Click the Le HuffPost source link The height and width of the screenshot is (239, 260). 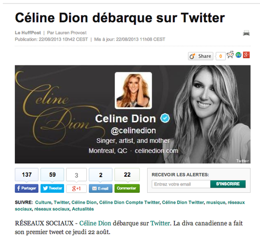pyautogui.click(x=28, y=33)
